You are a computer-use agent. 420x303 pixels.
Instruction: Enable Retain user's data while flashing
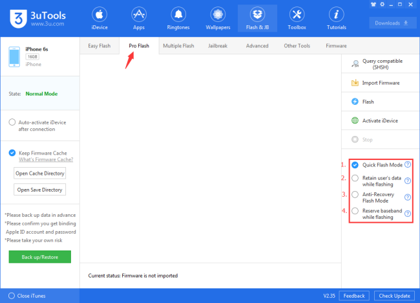coord(355,178)
